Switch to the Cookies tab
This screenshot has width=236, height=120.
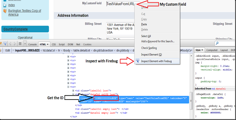87,44
